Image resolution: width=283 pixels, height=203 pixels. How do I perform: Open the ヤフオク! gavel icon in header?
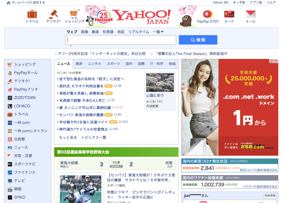pyautogui.click(x=53, y=14)
